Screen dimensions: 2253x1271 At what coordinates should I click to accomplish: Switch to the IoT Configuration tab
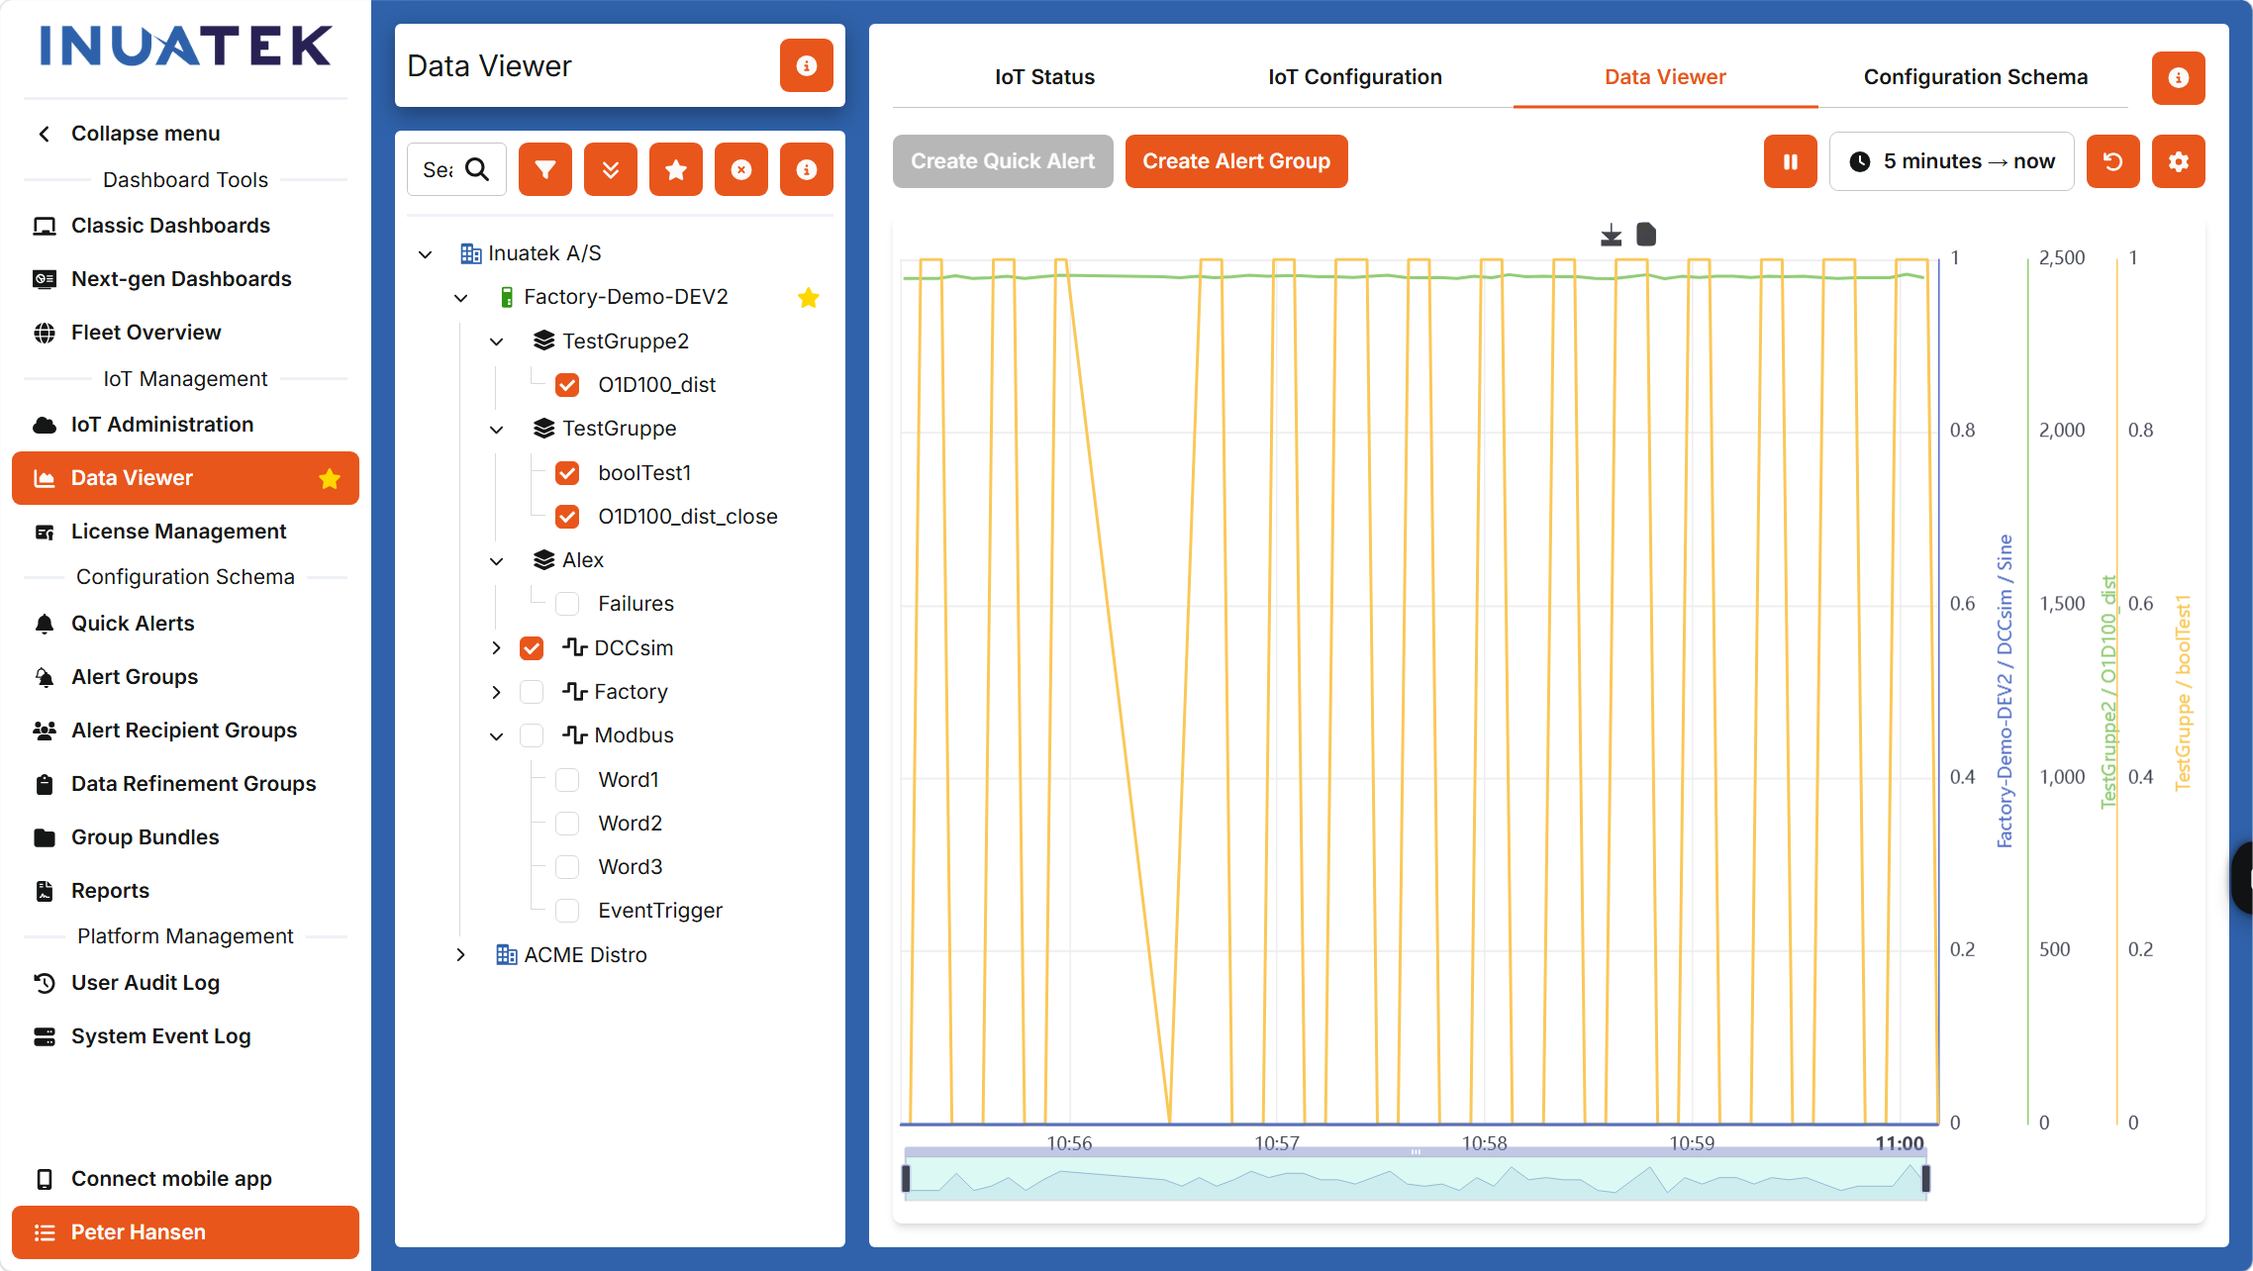(1354, 77)
